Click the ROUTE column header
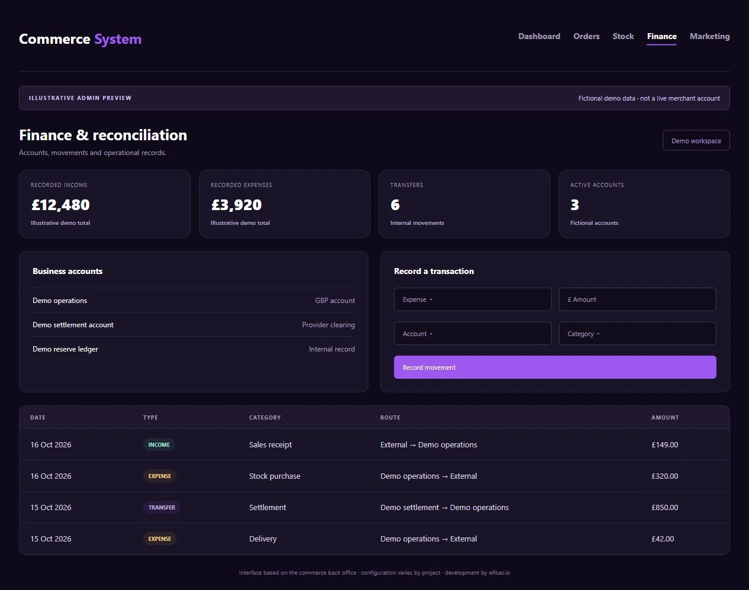 390,418
